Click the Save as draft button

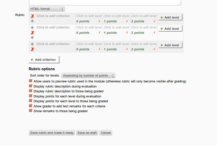coord(87,133)
